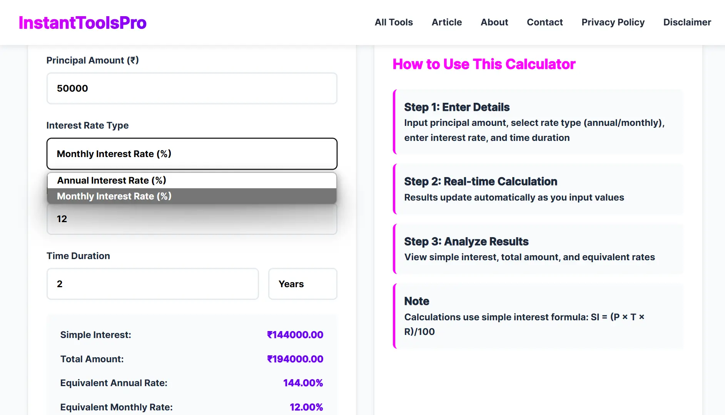Viewport: 725px width, 415px height.
Task: Click 'Results update automatically as you input values'
Action: click(514, 197)
